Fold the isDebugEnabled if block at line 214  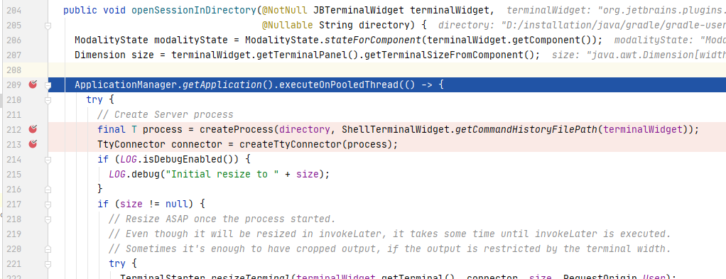pos(48,160)
